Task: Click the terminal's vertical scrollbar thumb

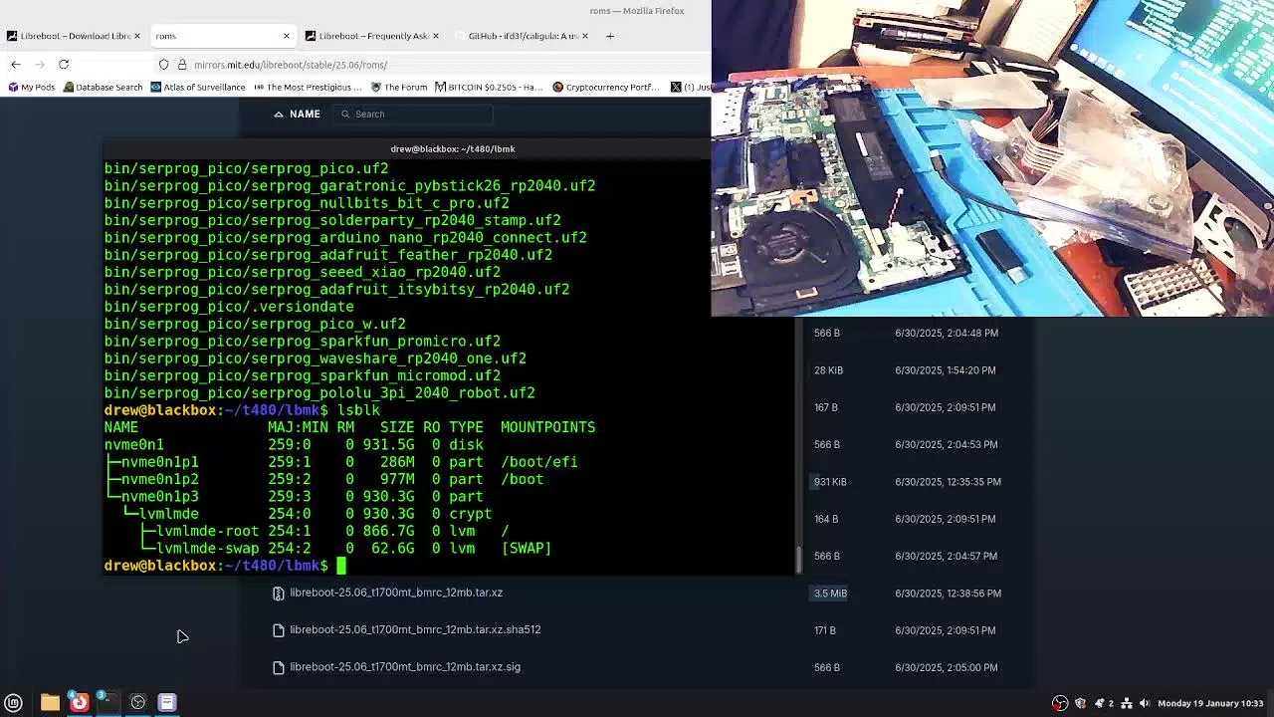Action: [798, 560]
